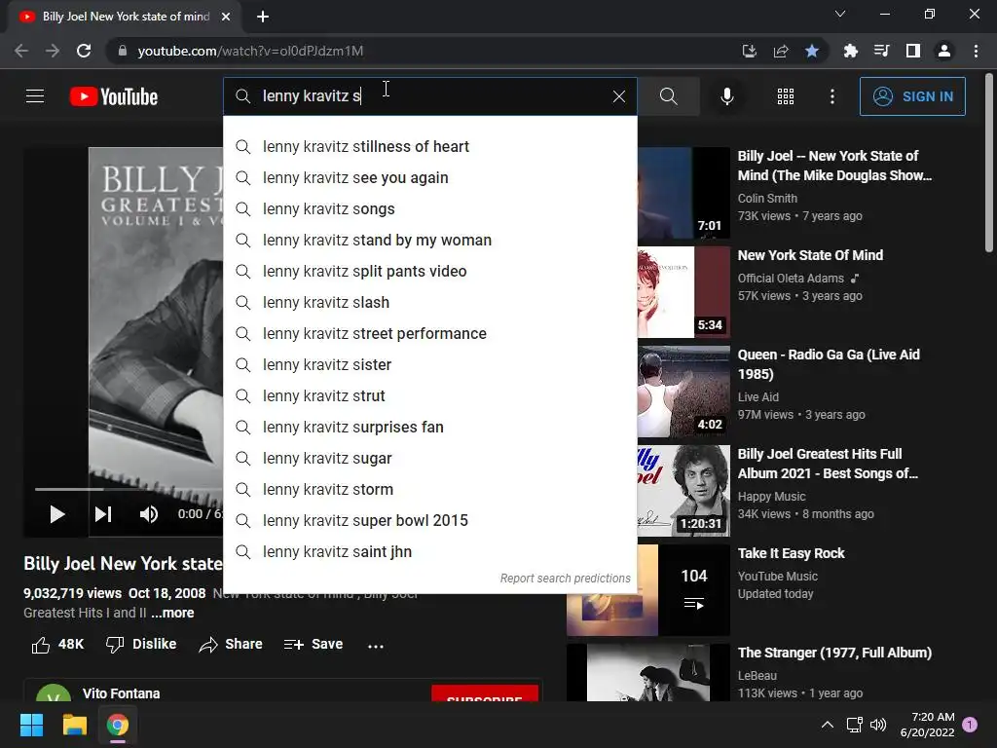Show hidden system tray icons
The image size is (997, 748).
click(828, 725)
